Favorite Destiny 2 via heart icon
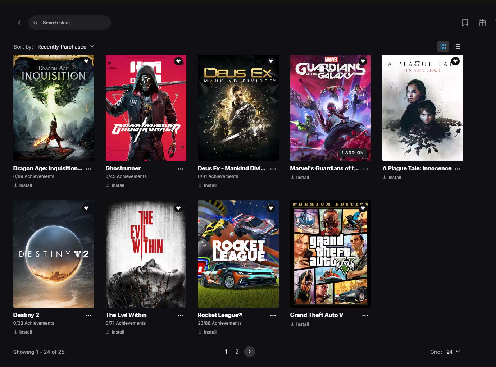Image resolution: width=496 pixels, height=367 pixels. (86, 208)
